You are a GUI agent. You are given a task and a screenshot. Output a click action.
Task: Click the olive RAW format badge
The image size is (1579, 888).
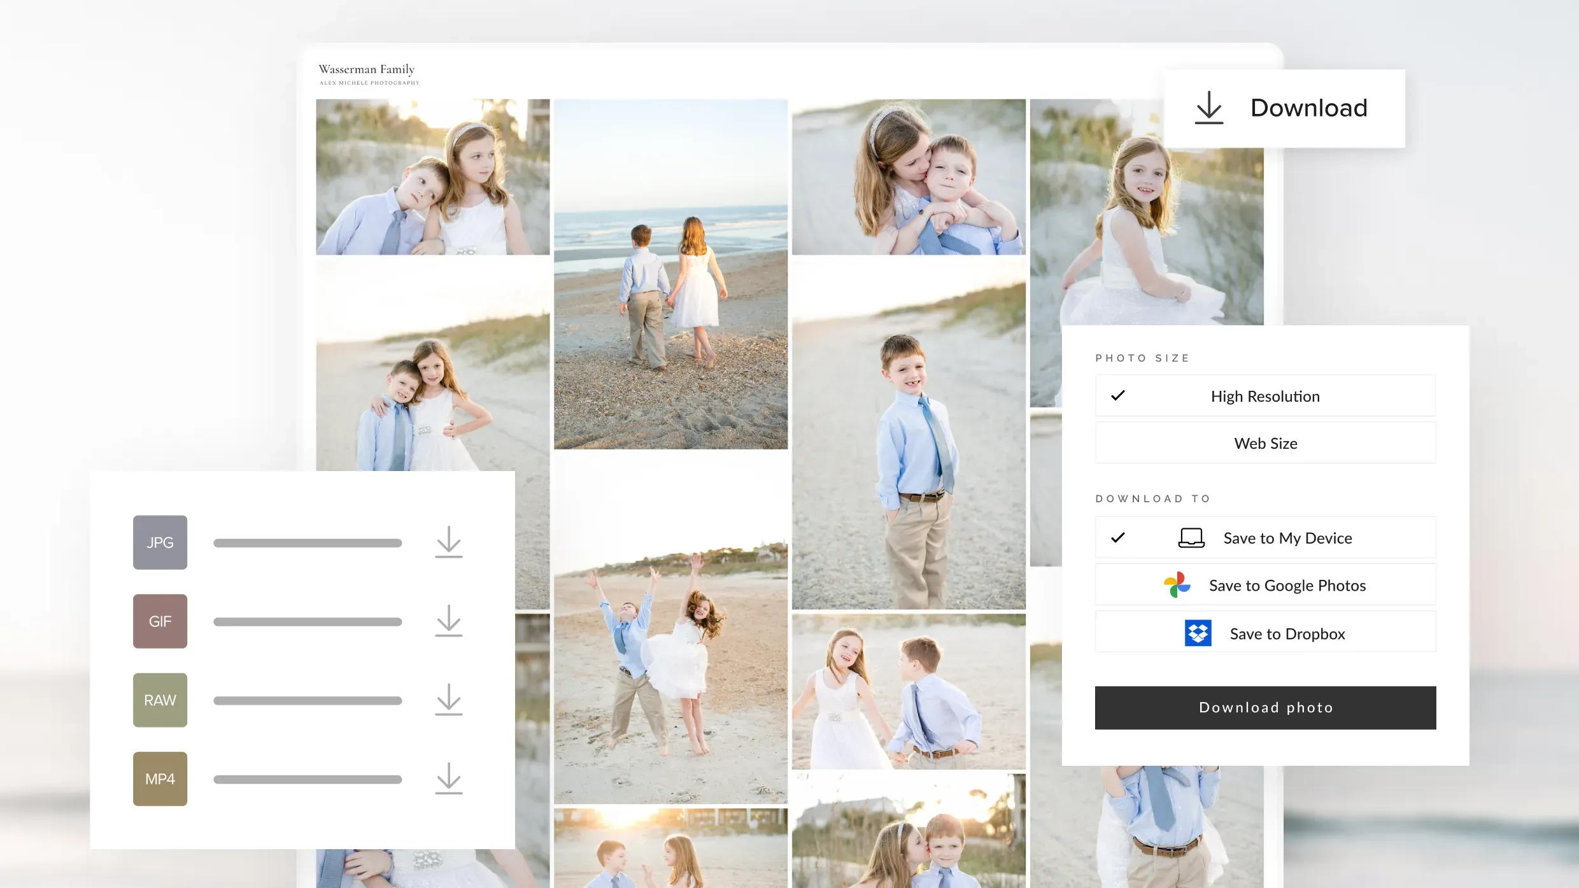[160, 700]
